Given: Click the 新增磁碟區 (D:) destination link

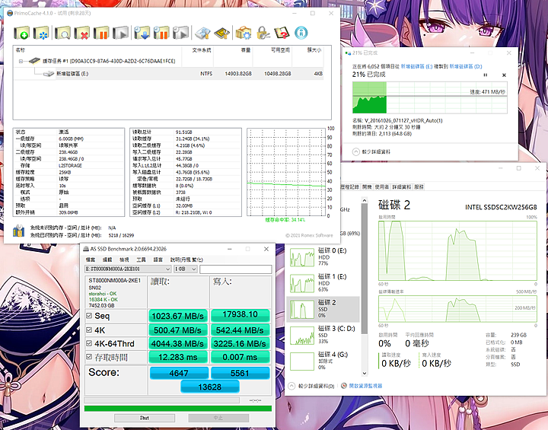Looking at the screenshot, I should click(466, 66).
